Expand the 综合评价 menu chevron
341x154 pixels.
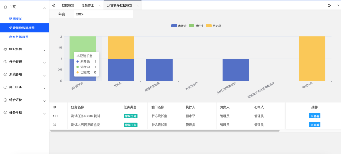coord(44,101)
